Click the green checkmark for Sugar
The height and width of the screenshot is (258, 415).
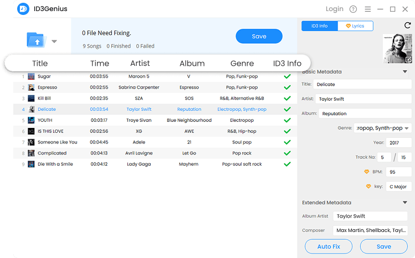287,76
